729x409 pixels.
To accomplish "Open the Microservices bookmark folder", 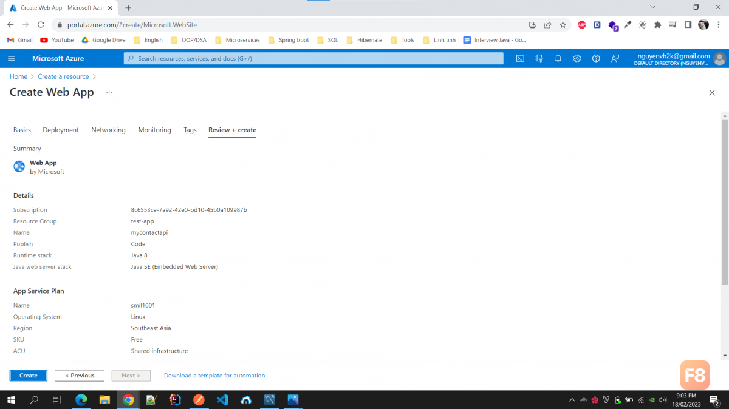I will pos(238,40).
